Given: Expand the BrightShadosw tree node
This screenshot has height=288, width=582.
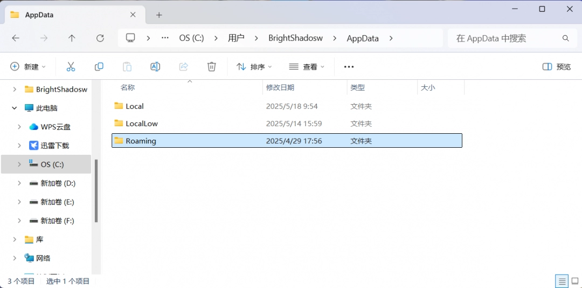Looking at the screenshot, I should [15, 89].
